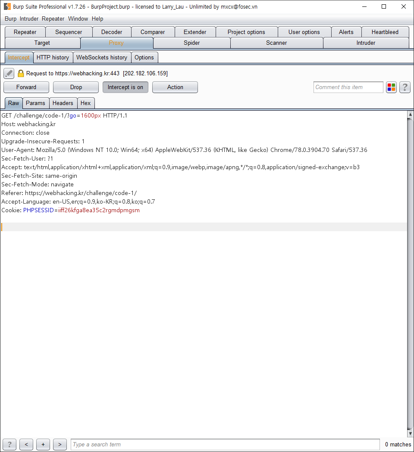
Task: Drop the intercepted request
Action: click(x=76, y=87)
